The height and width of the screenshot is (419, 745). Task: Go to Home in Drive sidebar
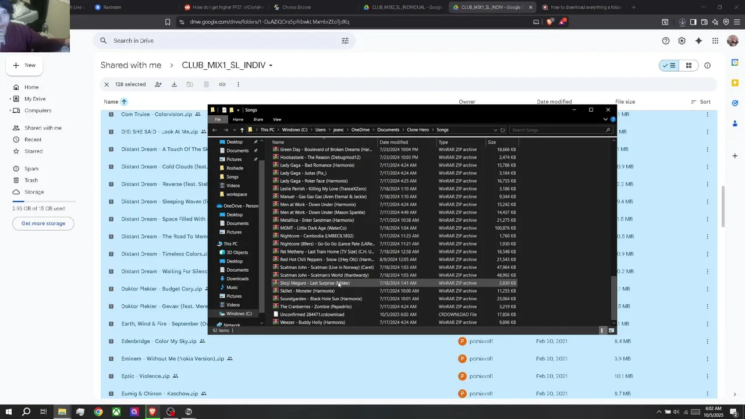pos(31,87)
